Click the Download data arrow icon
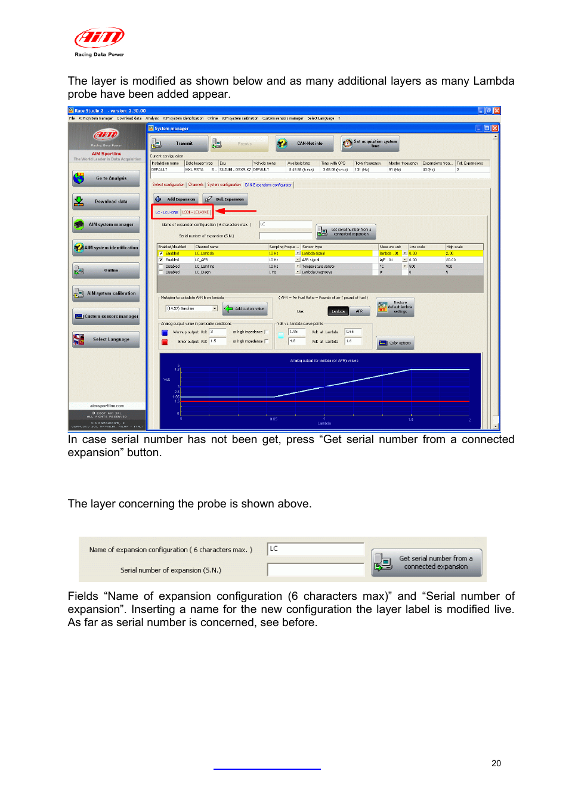Viewport: 569px width, 805px height. click(x=79, y=202)
